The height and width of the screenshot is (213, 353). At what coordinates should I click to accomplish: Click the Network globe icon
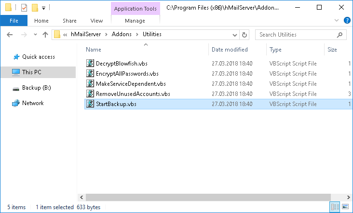click(x=16, y=103)
